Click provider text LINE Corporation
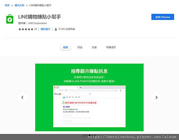The image size is (179, 140). [x=37, y=23]
